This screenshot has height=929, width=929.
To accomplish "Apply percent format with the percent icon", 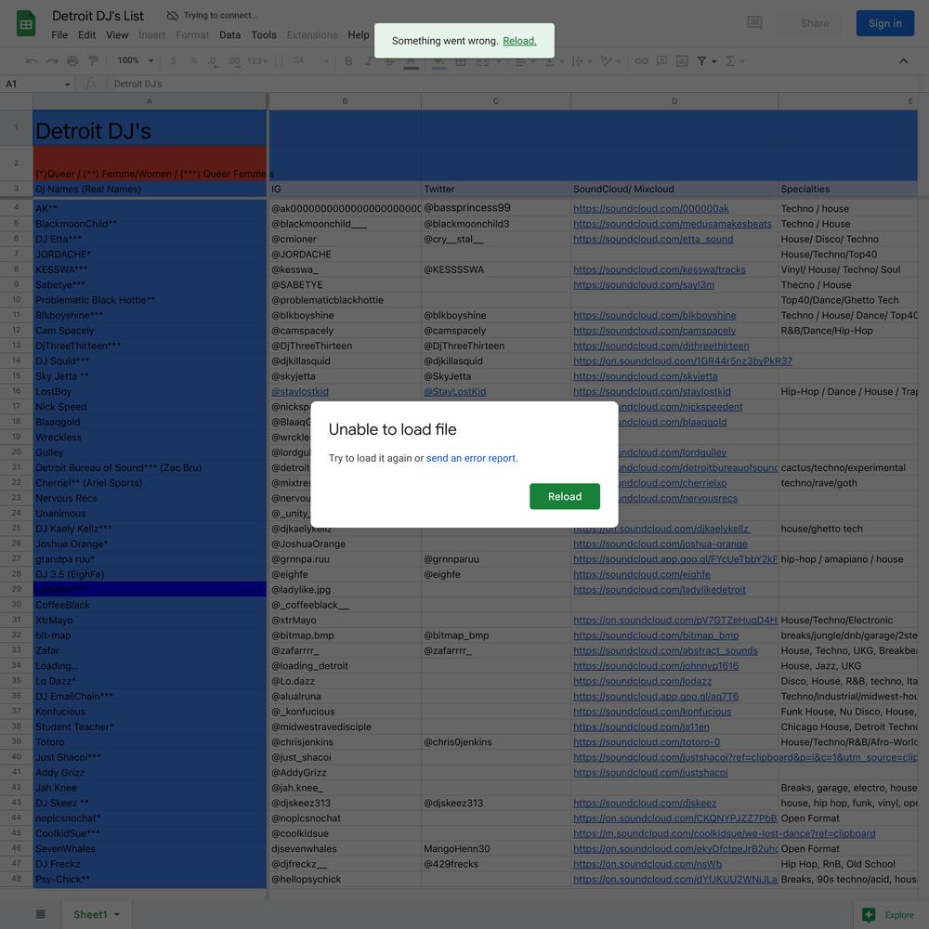I will (193, 61).
